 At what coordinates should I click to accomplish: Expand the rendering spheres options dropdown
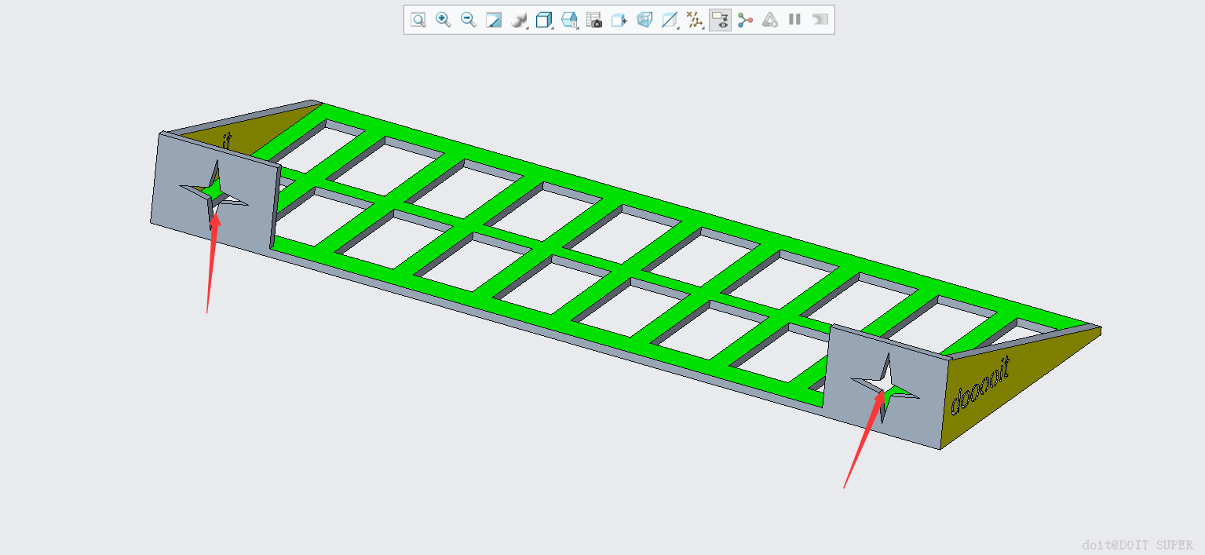519,20
